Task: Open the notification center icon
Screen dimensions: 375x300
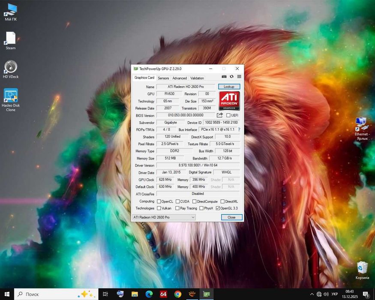Action: coord(366,294)
